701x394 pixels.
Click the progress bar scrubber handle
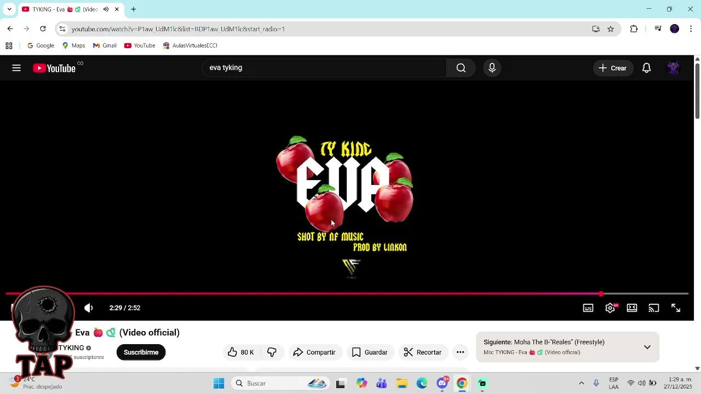pos(601,294)
